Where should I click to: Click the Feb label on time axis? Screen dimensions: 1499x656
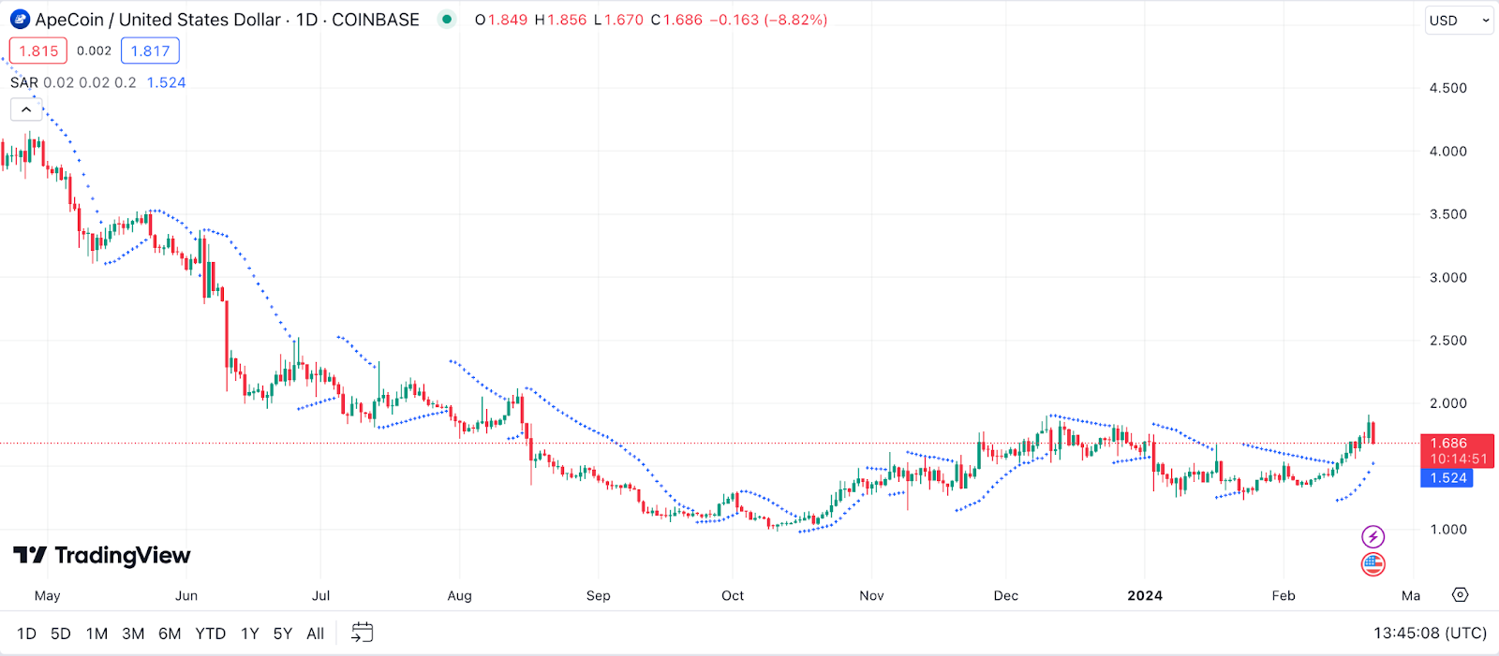1284,595
